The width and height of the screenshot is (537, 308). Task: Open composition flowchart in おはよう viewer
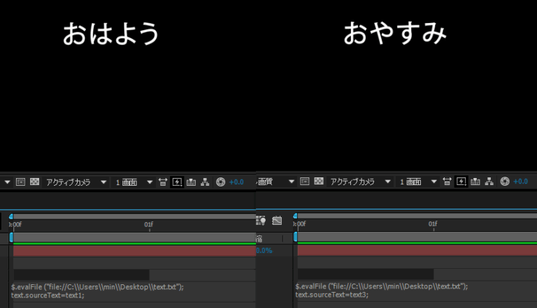[x=205, y=182]
